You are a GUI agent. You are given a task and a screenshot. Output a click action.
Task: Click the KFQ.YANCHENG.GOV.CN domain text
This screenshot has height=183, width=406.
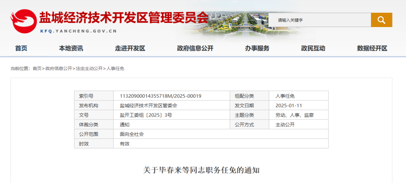[79, 31]
